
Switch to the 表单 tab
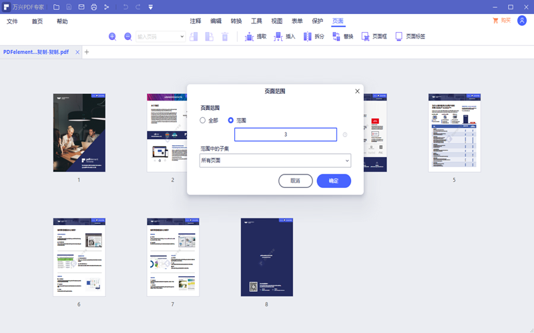[296, 21]
